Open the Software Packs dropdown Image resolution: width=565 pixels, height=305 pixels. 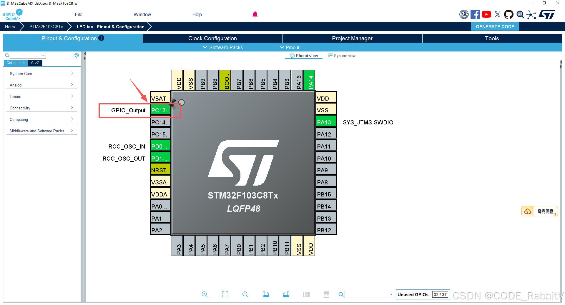point(223,47)
